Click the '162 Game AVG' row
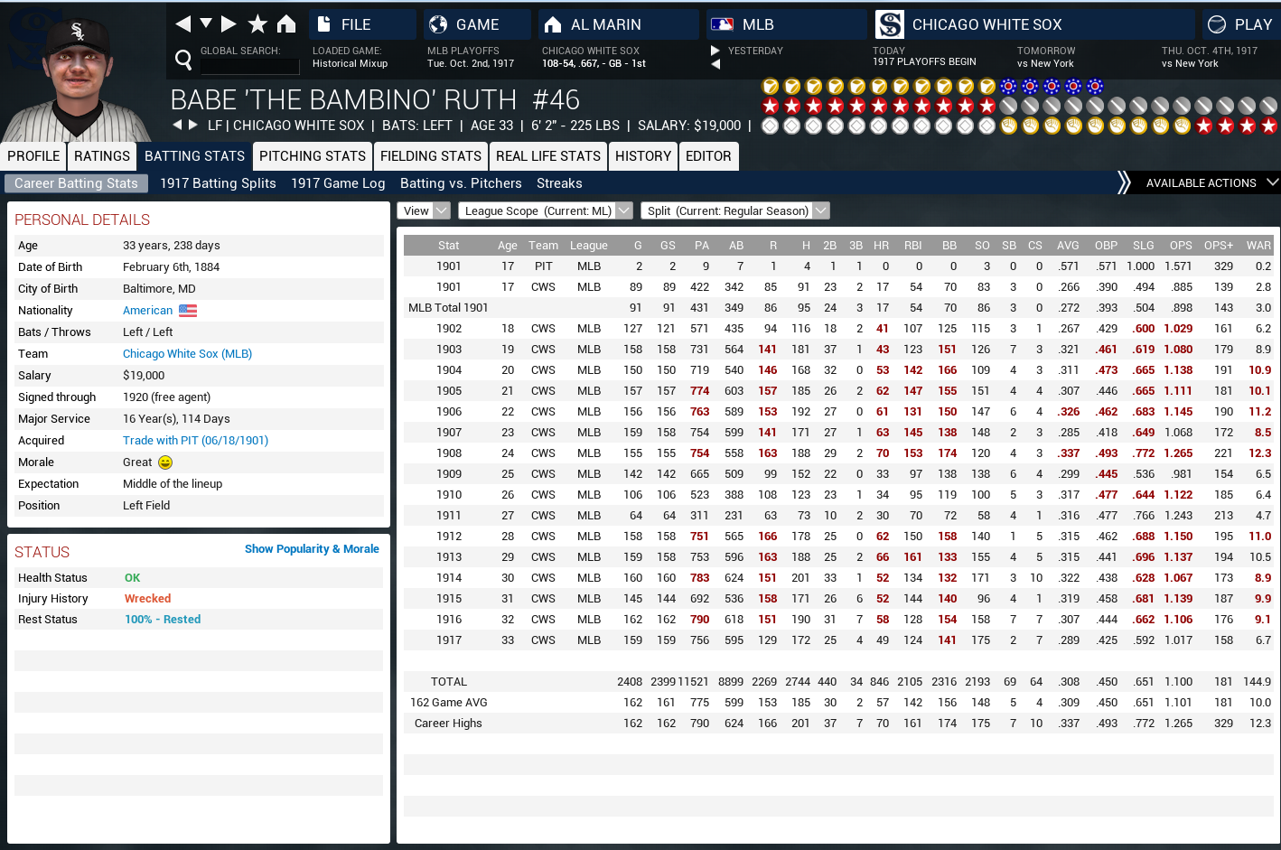This screenshot has width=1281, height=850. (838, 703)
